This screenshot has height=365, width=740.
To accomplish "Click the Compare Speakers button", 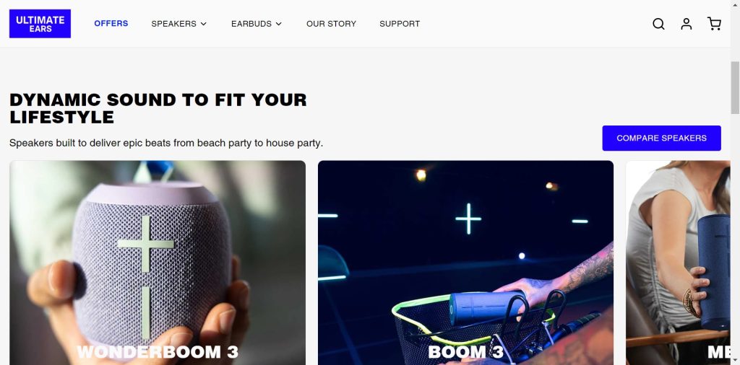I will (x=661, y=138).
